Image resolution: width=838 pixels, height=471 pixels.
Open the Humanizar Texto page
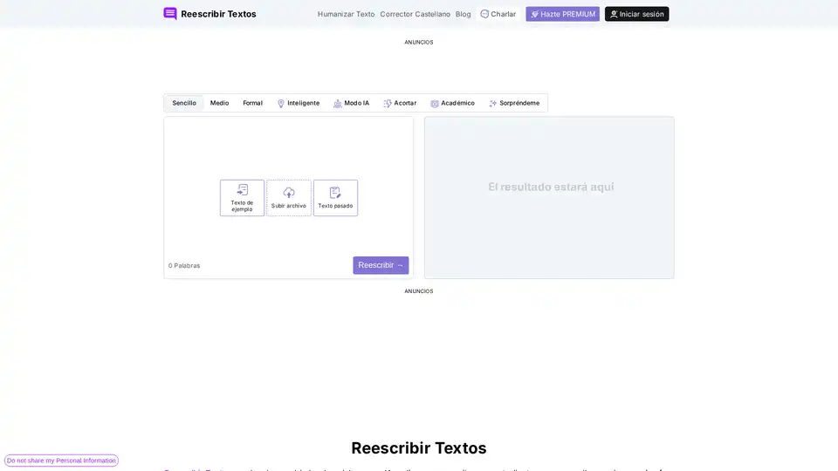click(x=346, y=14)
